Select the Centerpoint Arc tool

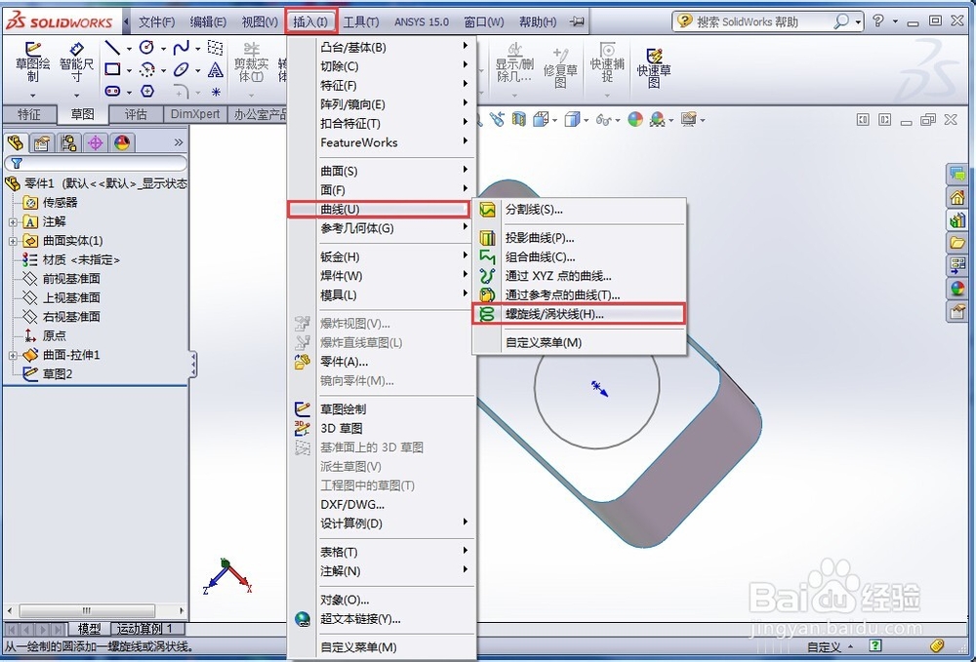147,69
